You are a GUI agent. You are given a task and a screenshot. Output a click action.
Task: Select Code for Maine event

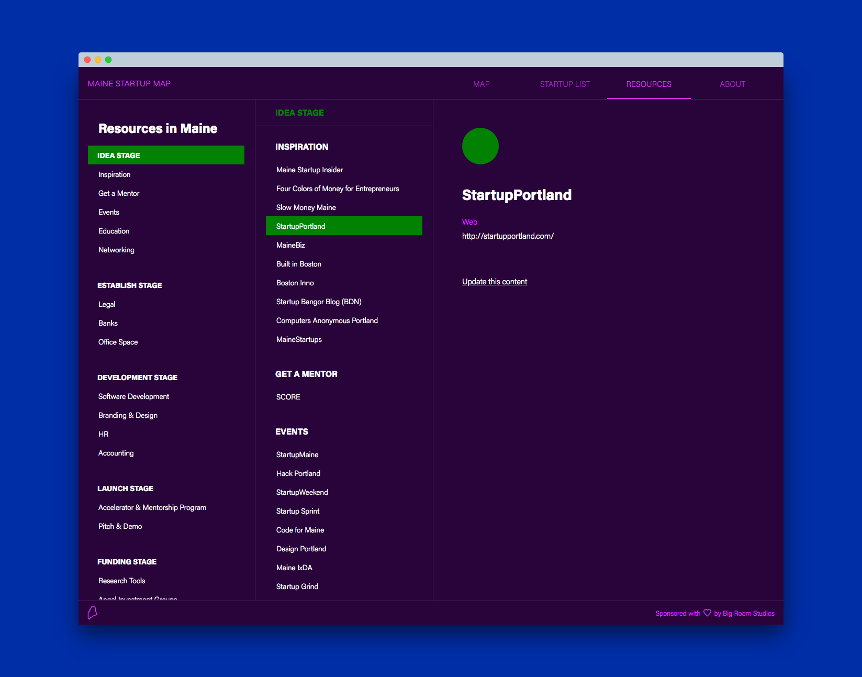pyautogui.click(x=300, y=530)
